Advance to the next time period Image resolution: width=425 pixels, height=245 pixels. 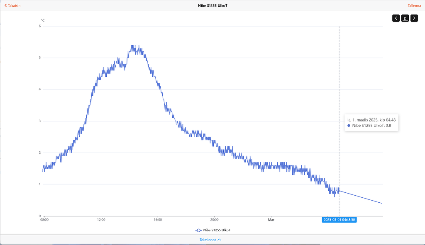click(414, 18)
